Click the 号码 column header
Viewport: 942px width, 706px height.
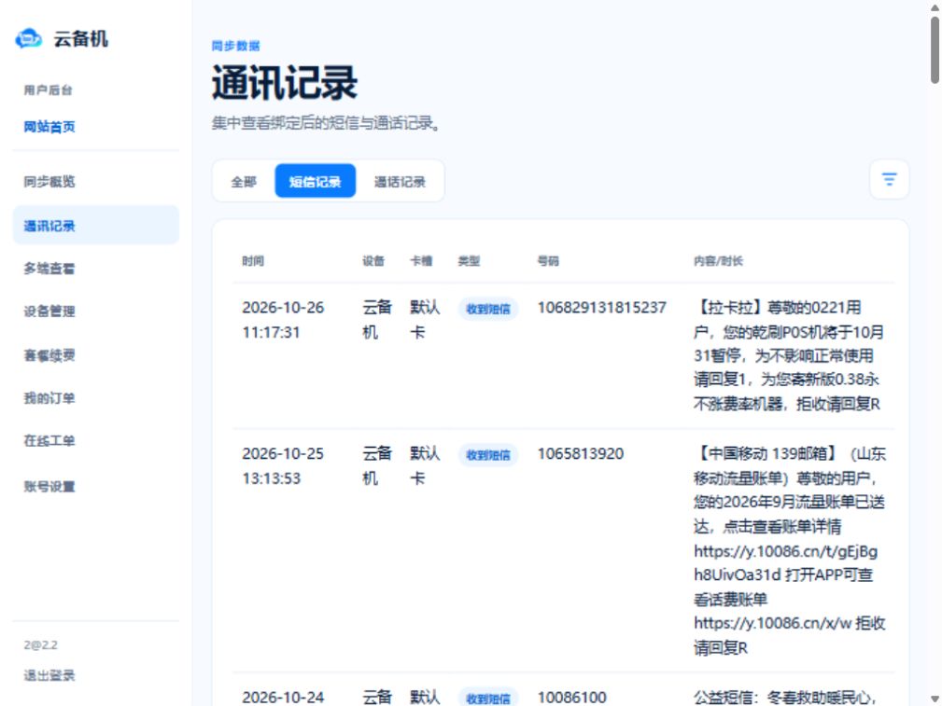pyautogui.click(x=548, y=261)
